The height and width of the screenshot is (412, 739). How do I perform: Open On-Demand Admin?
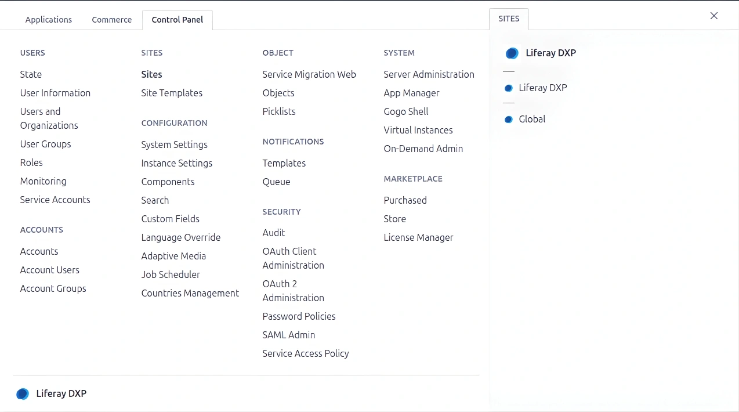[423, 149]
